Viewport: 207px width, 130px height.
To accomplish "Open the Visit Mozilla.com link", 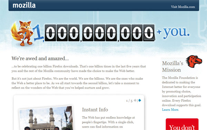I will point(183,7).
